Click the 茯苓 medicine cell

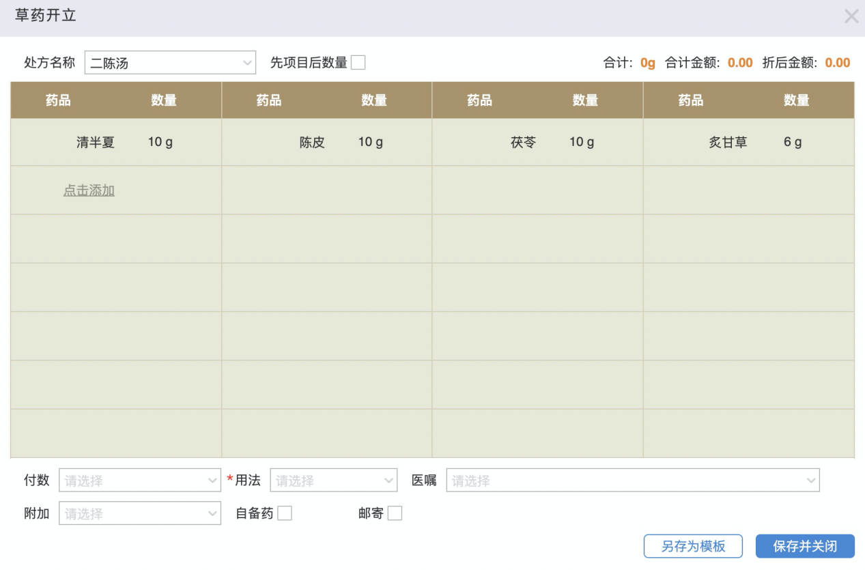[x=523, y=142]
